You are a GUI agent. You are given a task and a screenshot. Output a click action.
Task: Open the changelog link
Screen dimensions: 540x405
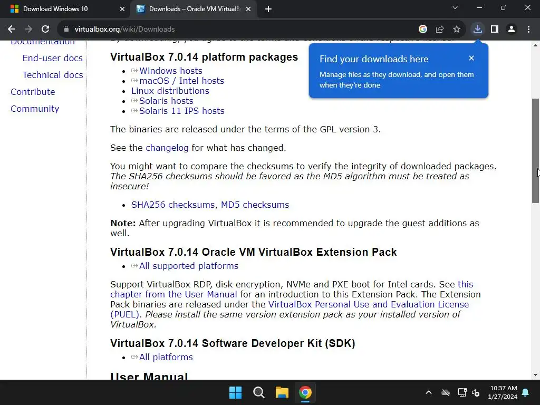point(167,148)
